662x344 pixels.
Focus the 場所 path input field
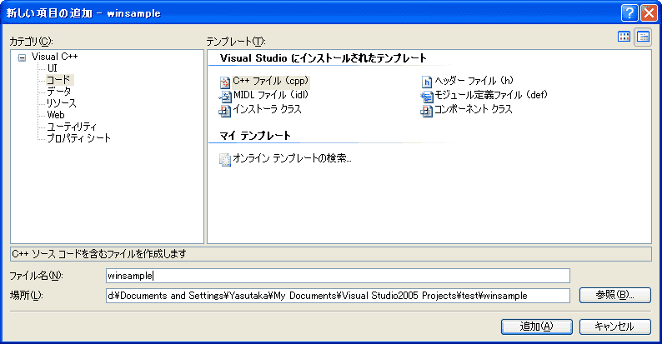[338, 296]
